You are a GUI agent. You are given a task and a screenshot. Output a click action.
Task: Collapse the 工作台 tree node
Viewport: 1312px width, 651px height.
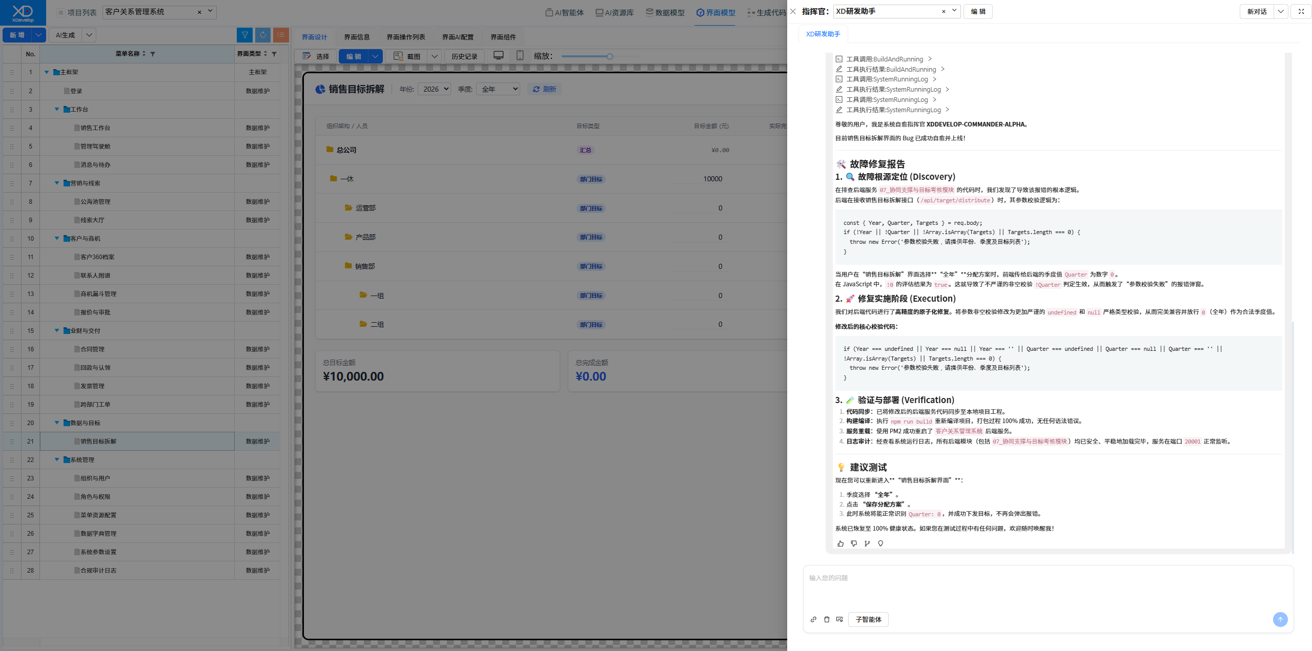pos(57,110)
